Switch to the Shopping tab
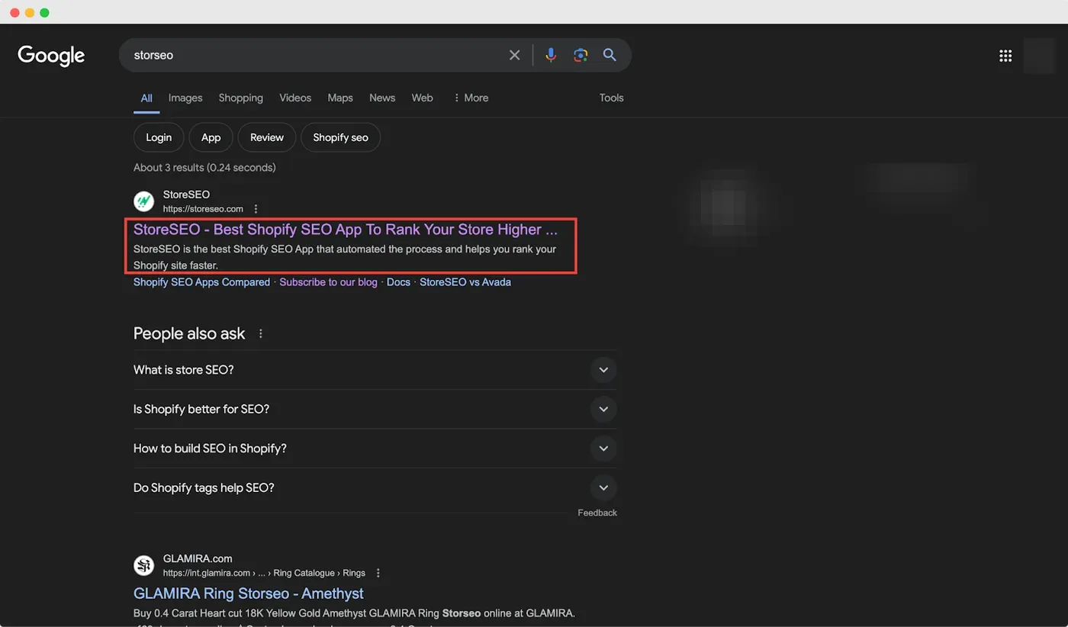 [x=240, y=98]
